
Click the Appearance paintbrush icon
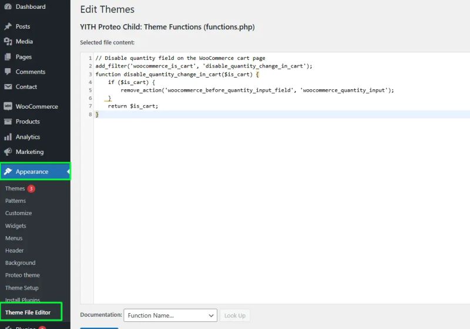tap(8, 172)
